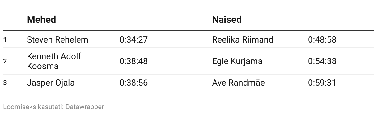
Task: Click the 0:54:38 time value
Action: pos(322,61)
